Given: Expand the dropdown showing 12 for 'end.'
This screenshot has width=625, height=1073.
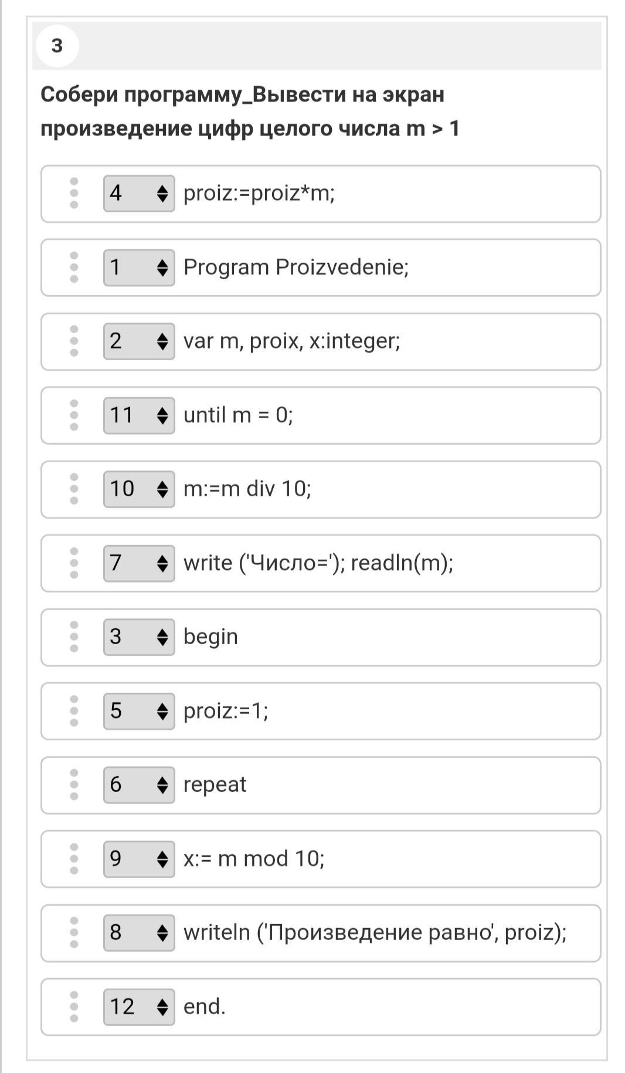Looking at the screenshot, I should 139,1007.
